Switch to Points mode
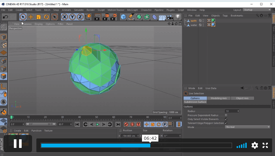The image size is (275, 156). point(3,61)
